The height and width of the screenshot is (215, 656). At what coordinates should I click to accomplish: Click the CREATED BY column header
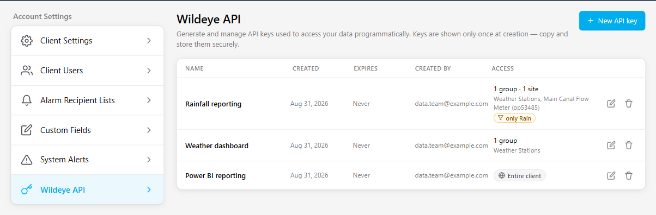click(433, 68)
